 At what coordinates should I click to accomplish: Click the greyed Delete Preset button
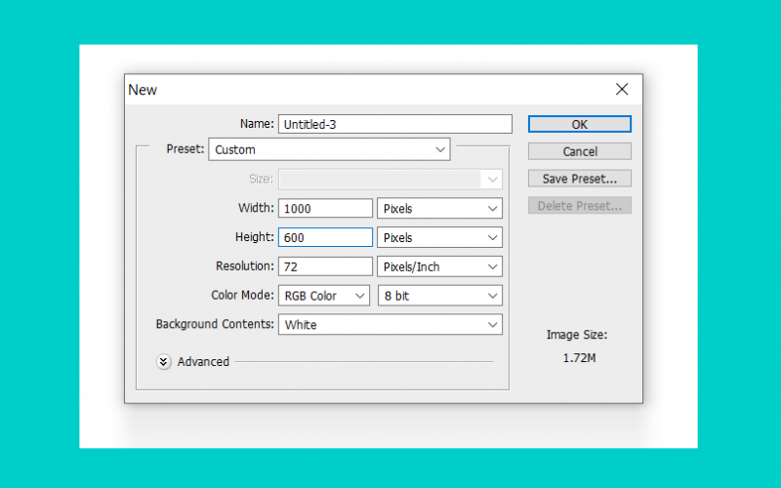(579, 206)
